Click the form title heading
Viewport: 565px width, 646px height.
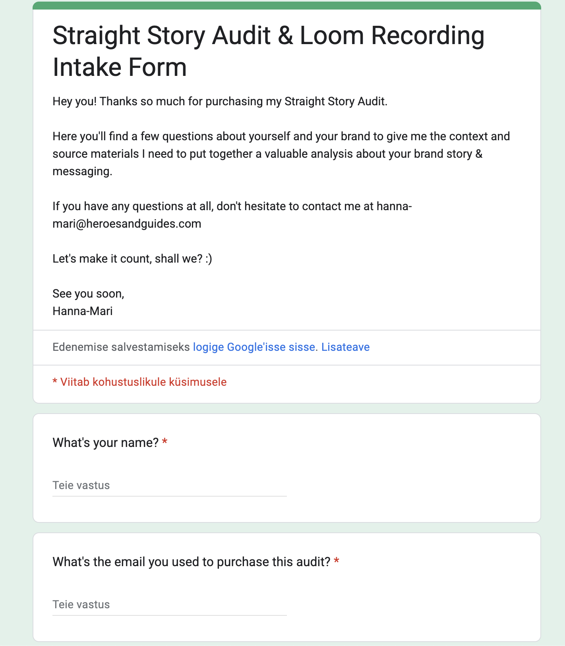[268, 51]
